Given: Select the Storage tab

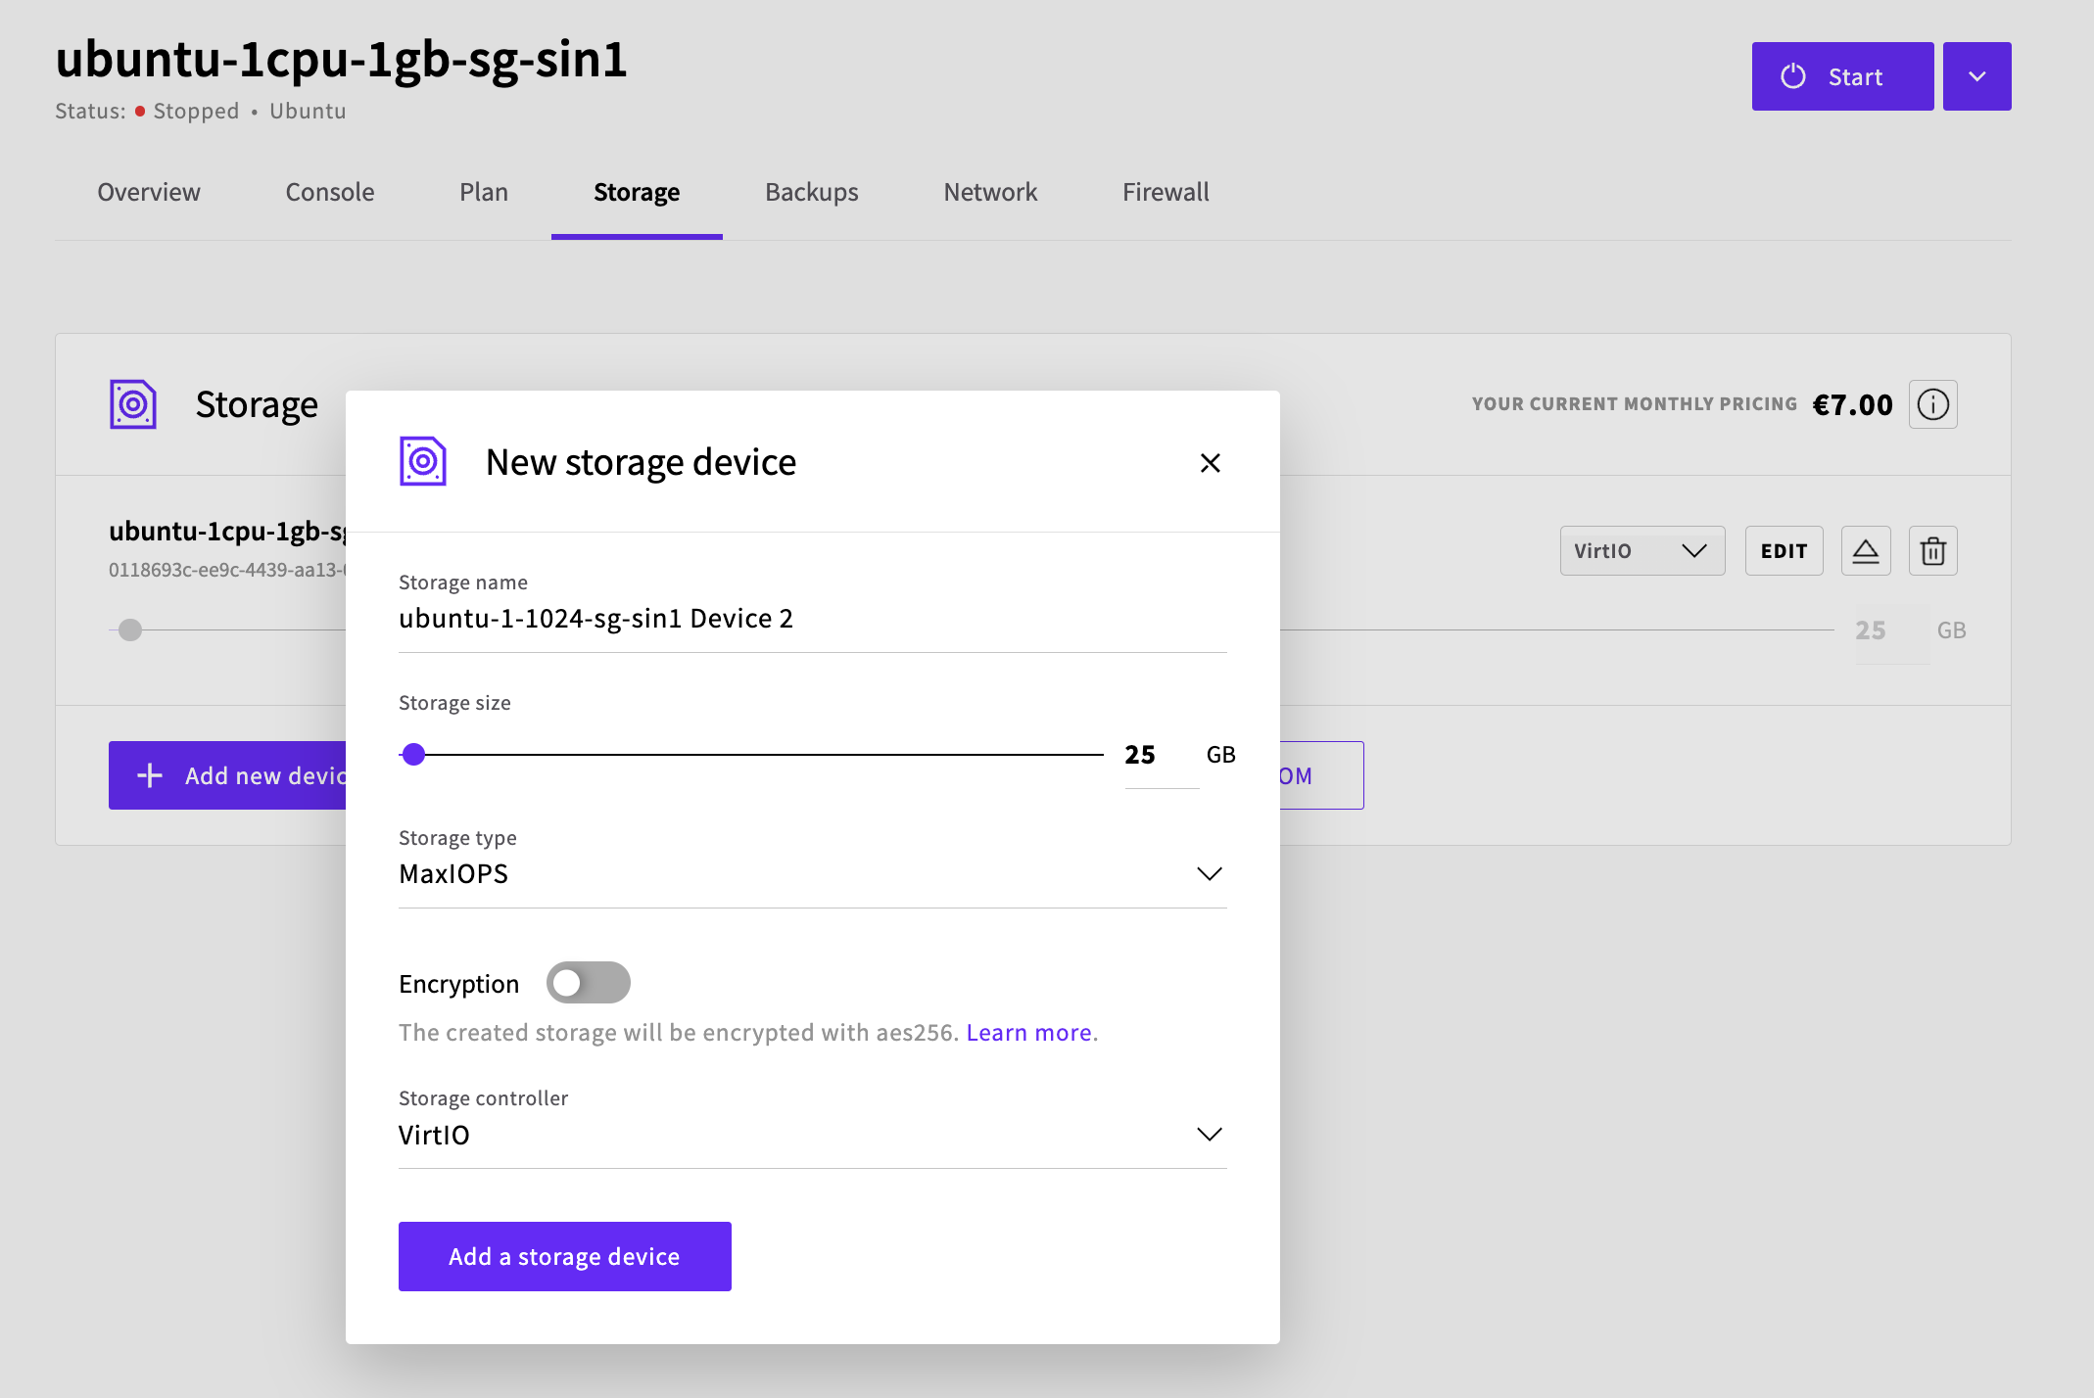Looking at the screenshot, I should tap(637, 192).
